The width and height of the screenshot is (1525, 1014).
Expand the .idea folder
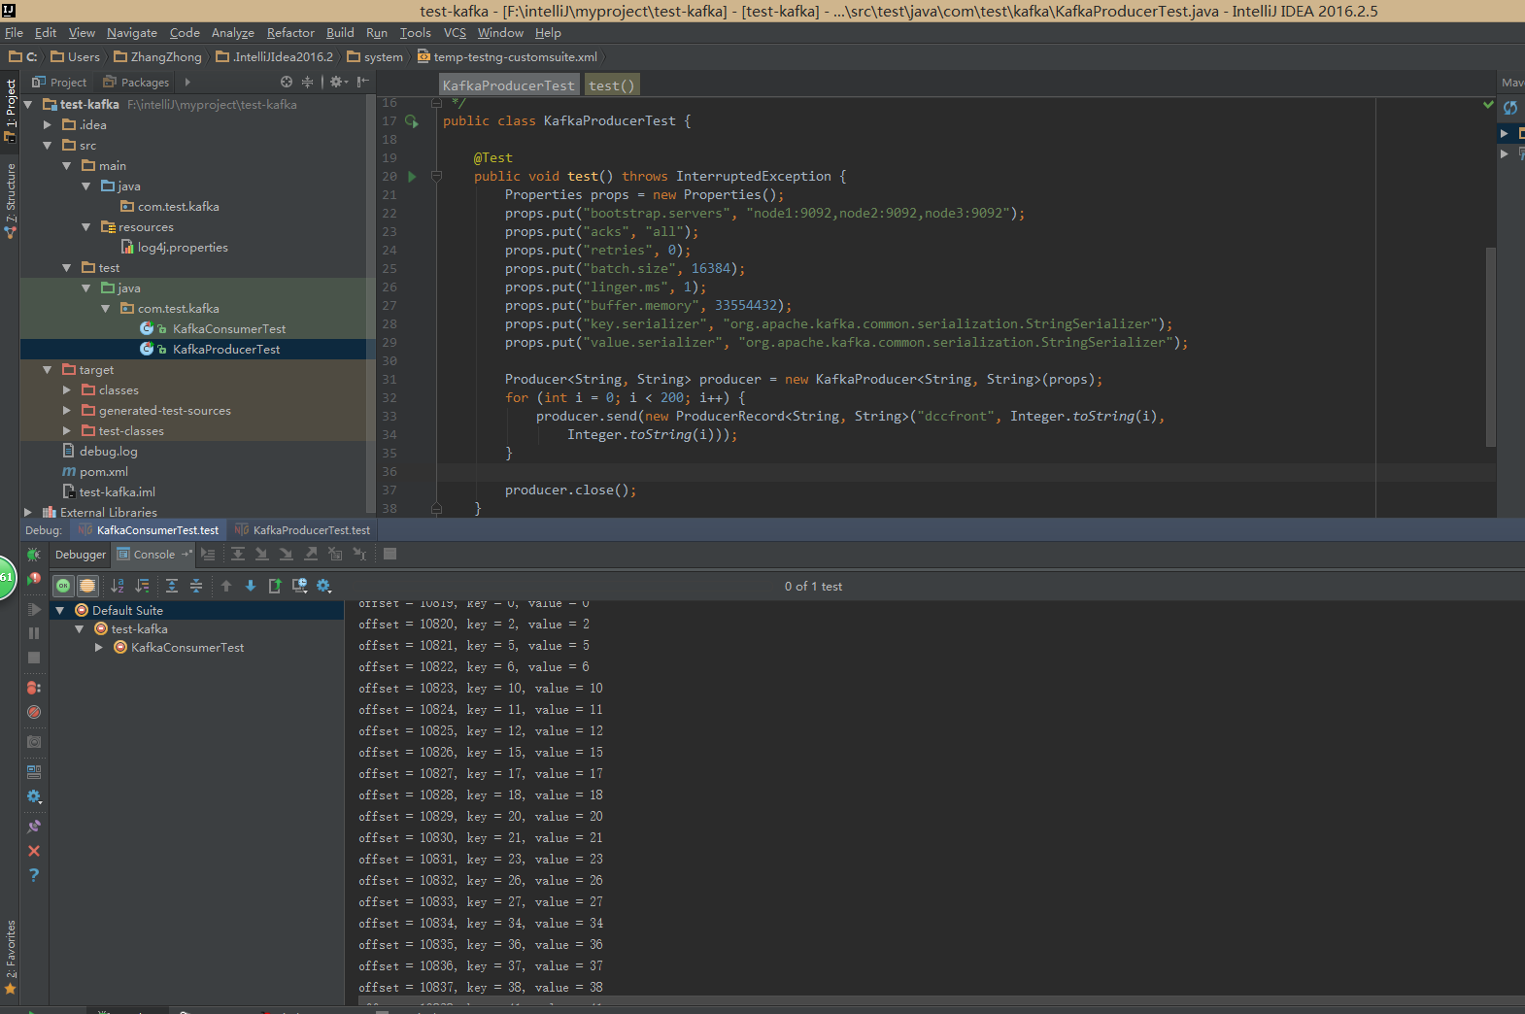pos(48,125)
